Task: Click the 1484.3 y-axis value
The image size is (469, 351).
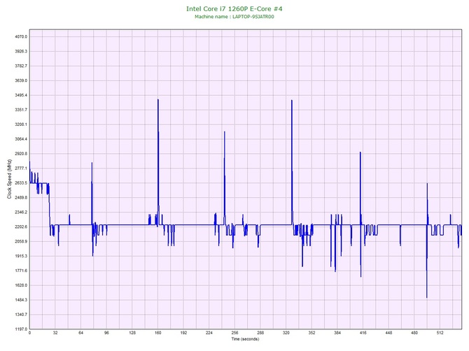Action: (x=21, y=300)
